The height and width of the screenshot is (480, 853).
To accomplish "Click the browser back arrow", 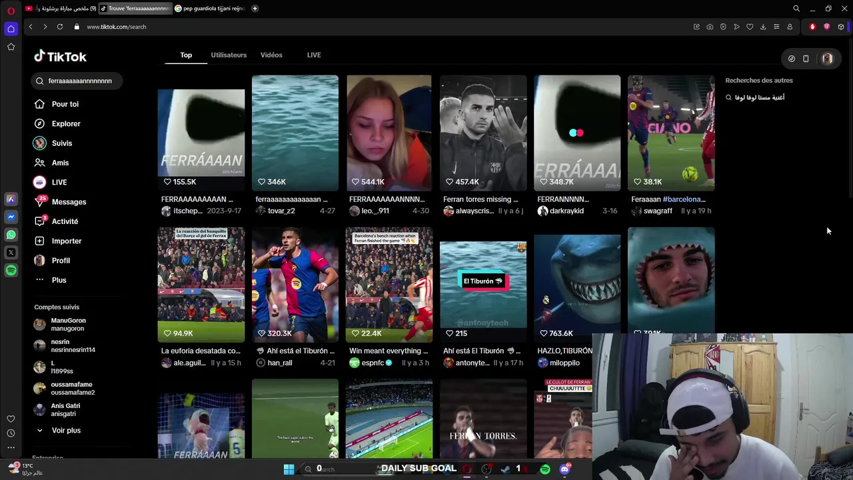I will (31, 27).
